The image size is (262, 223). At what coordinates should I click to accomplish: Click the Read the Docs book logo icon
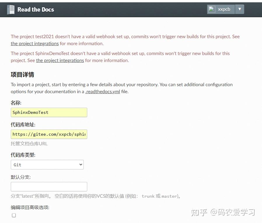tap(11, 9)
